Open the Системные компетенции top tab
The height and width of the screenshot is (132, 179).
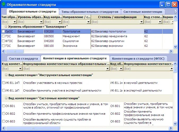pyautogui.click(x=143, y=12)
